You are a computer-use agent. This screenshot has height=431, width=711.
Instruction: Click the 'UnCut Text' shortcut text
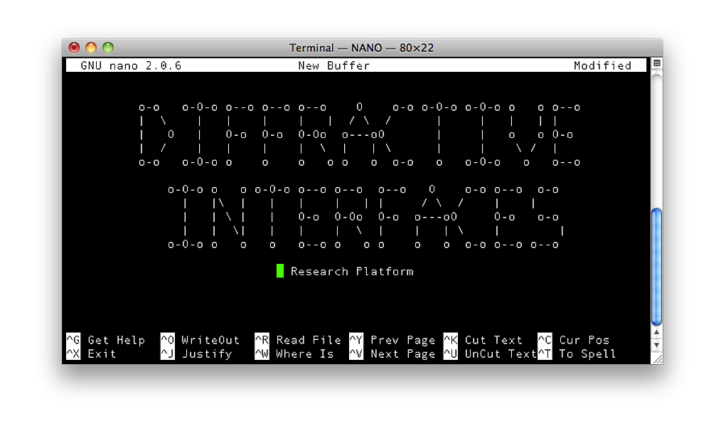(501, 353)
